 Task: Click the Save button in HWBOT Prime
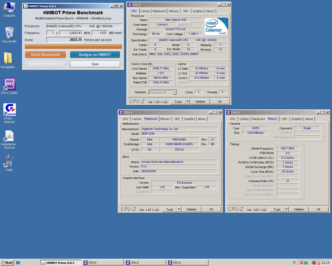pyautogui.click(x=95, y=64)
